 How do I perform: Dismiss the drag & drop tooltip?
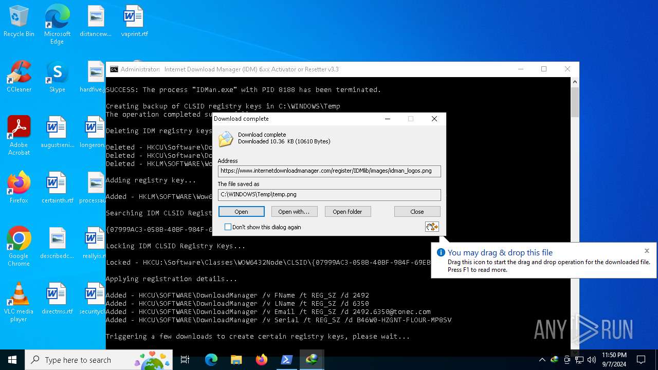click(647, 251)
